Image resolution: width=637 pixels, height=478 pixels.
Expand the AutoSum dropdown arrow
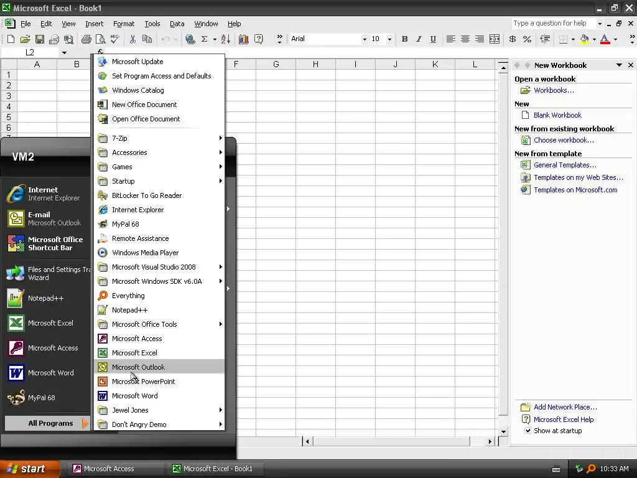[215, 39]
